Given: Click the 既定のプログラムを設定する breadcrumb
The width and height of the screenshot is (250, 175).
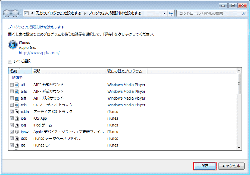Looking at the screenshot, I should (x=58, y=13).
